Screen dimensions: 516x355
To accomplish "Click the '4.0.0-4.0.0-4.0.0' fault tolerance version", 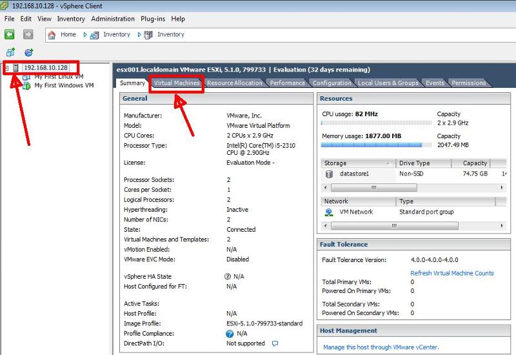I will tap(434, 260).
